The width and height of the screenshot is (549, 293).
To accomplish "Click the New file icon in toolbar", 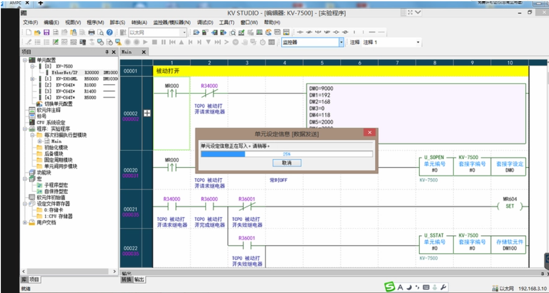I will (x=29, y=32).
